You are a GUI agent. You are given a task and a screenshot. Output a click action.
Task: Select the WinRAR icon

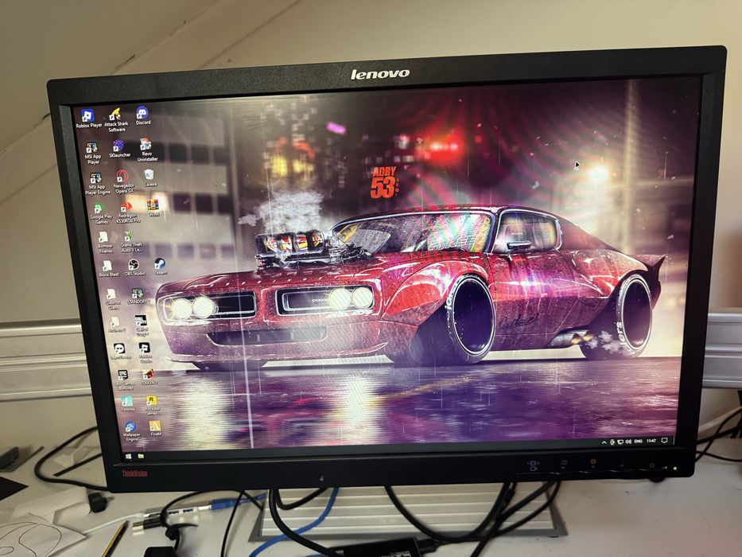pos(153,208)
